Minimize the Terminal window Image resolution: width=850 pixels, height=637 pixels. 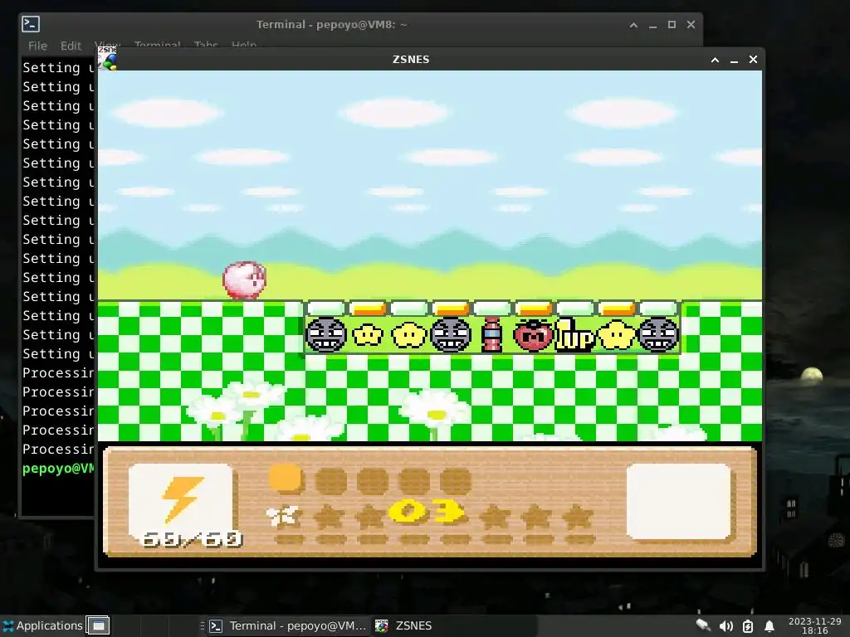pyautogui.click(x=652, y=26)
